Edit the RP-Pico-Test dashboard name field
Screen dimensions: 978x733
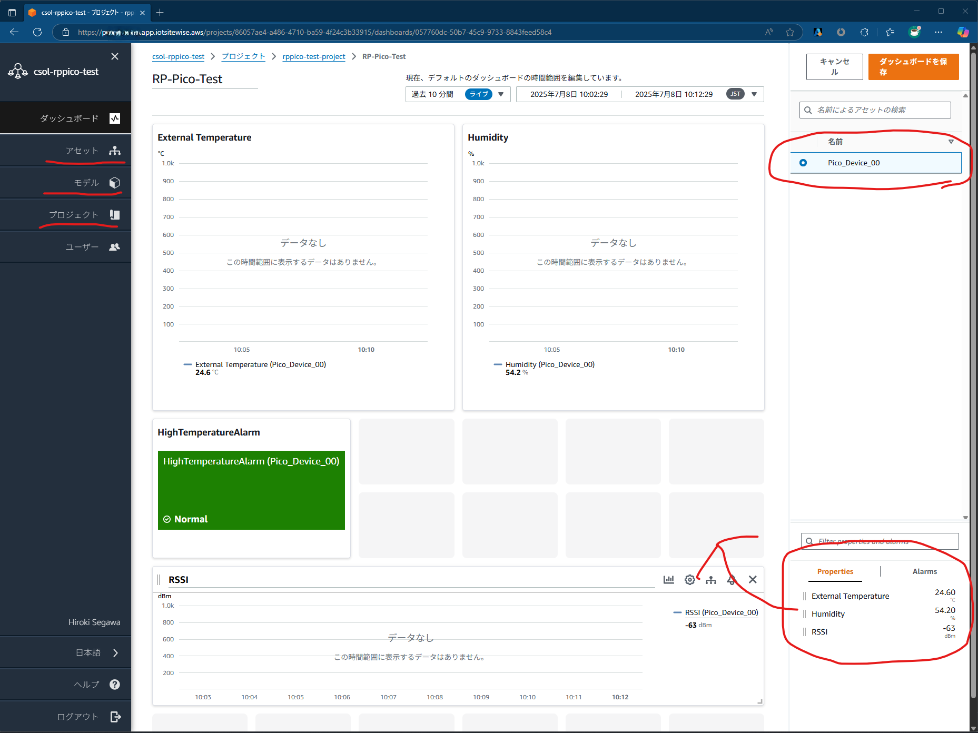(x=205, y=79)
